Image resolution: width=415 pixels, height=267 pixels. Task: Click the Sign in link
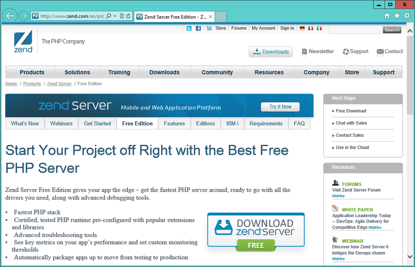(x=287, y=28)
